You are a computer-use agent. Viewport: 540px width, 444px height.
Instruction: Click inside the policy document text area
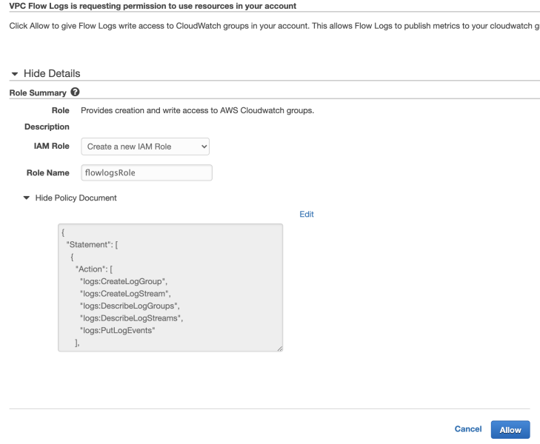(x=170, y=288)
